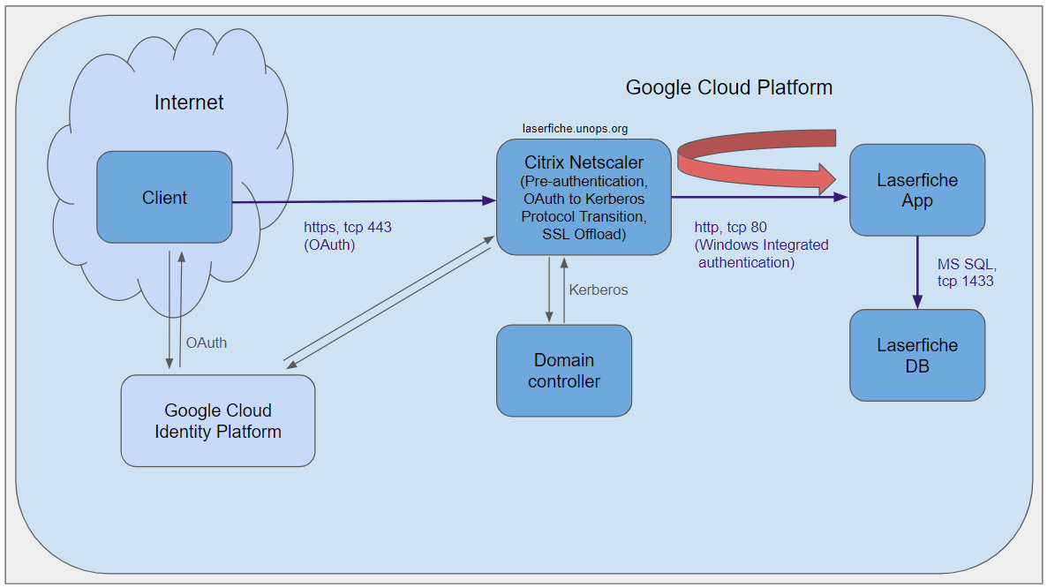Screen dimensions: 1047x587
Task: Click the '(OAuth)' text under https label
Action: (330, 245)
